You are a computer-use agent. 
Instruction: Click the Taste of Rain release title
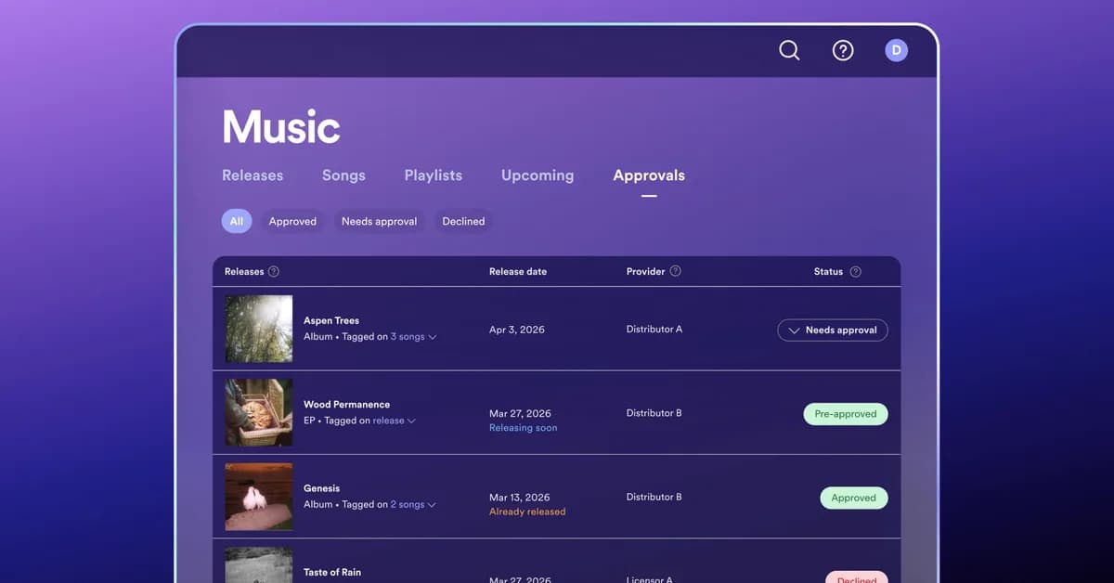tap(332, 572)
